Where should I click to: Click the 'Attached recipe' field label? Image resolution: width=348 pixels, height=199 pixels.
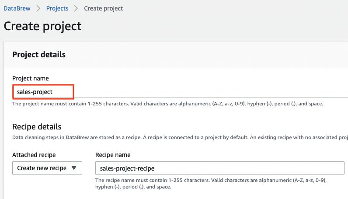tap(34, 155)
